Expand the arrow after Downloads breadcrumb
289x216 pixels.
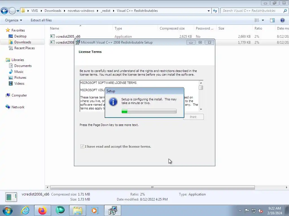[65, 11]
